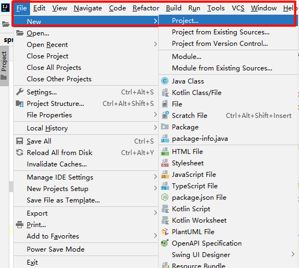Viewport: 299px width, 268px height.
Task: Click the open folder toolbar icon at left edge
Action: (x=5, y=24)
